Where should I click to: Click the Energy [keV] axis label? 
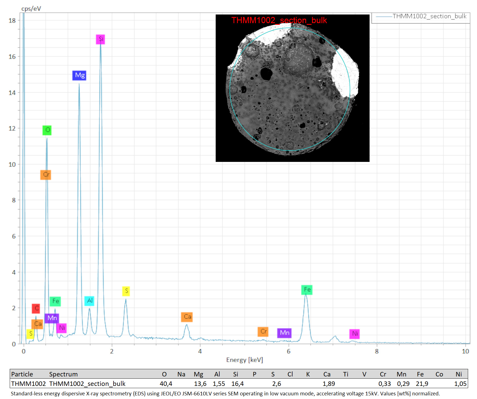click(245, 360)
